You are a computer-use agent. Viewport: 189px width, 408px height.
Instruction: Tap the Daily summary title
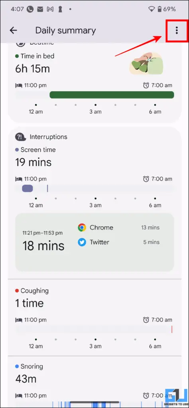click(66, 30)
